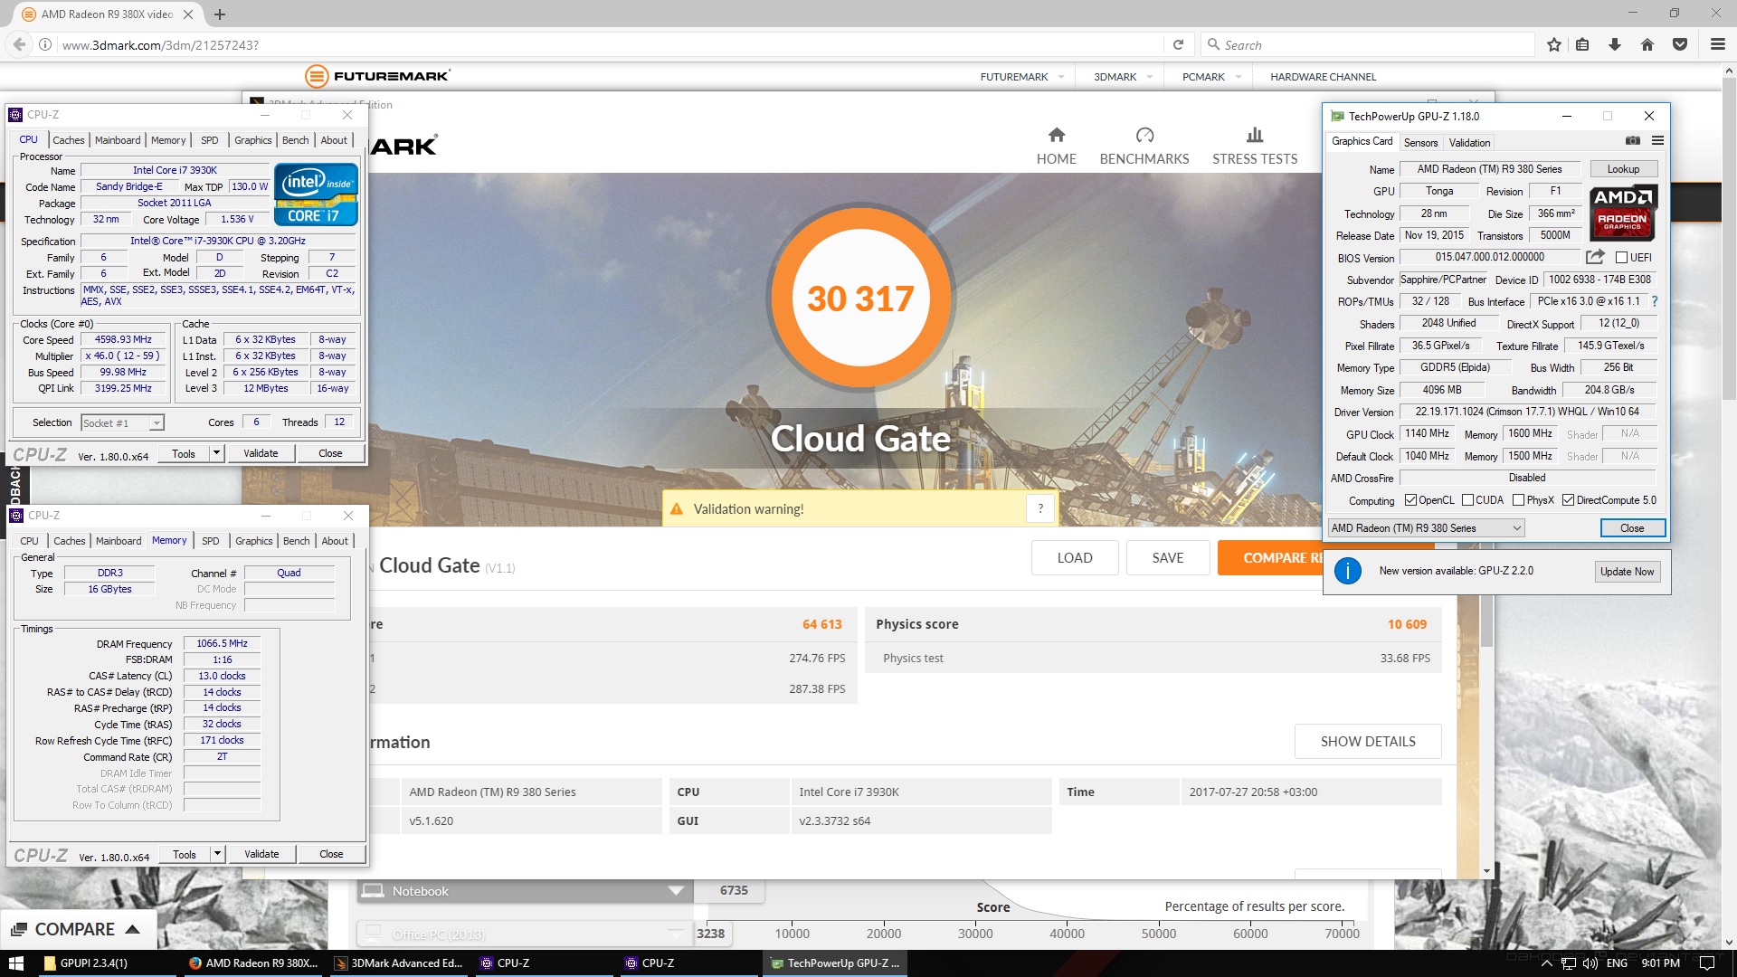This screenshot has height=977, width=1737.
Task: Open BENCHMARKS gauge icon
Action: click(1144, 136)
